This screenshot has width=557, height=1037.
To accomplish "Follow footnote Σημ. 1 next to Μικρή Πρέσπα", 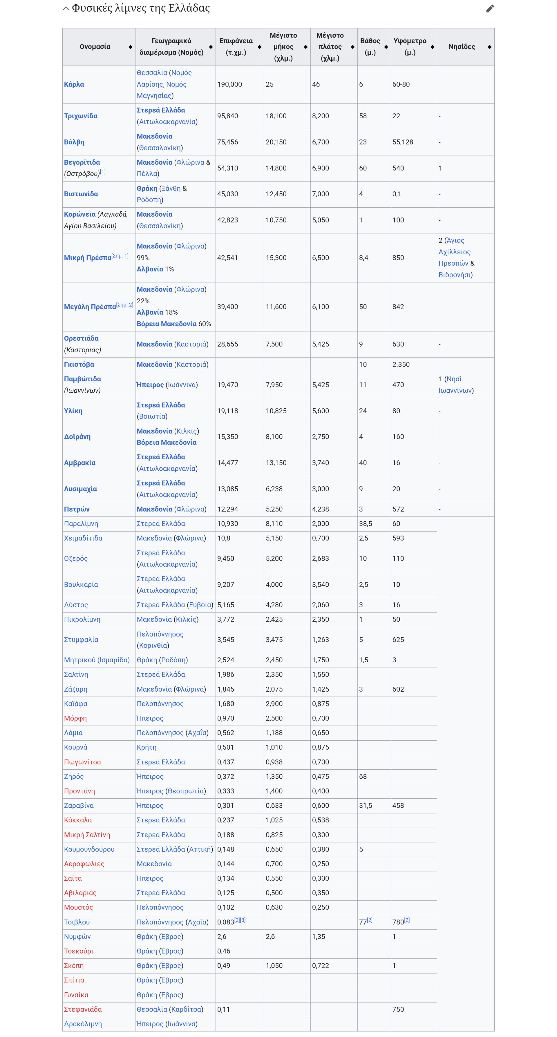I will (x=120, y=256).
